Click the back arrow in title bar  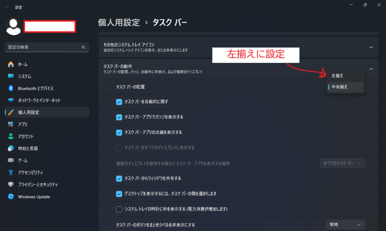tap(7, 7)
